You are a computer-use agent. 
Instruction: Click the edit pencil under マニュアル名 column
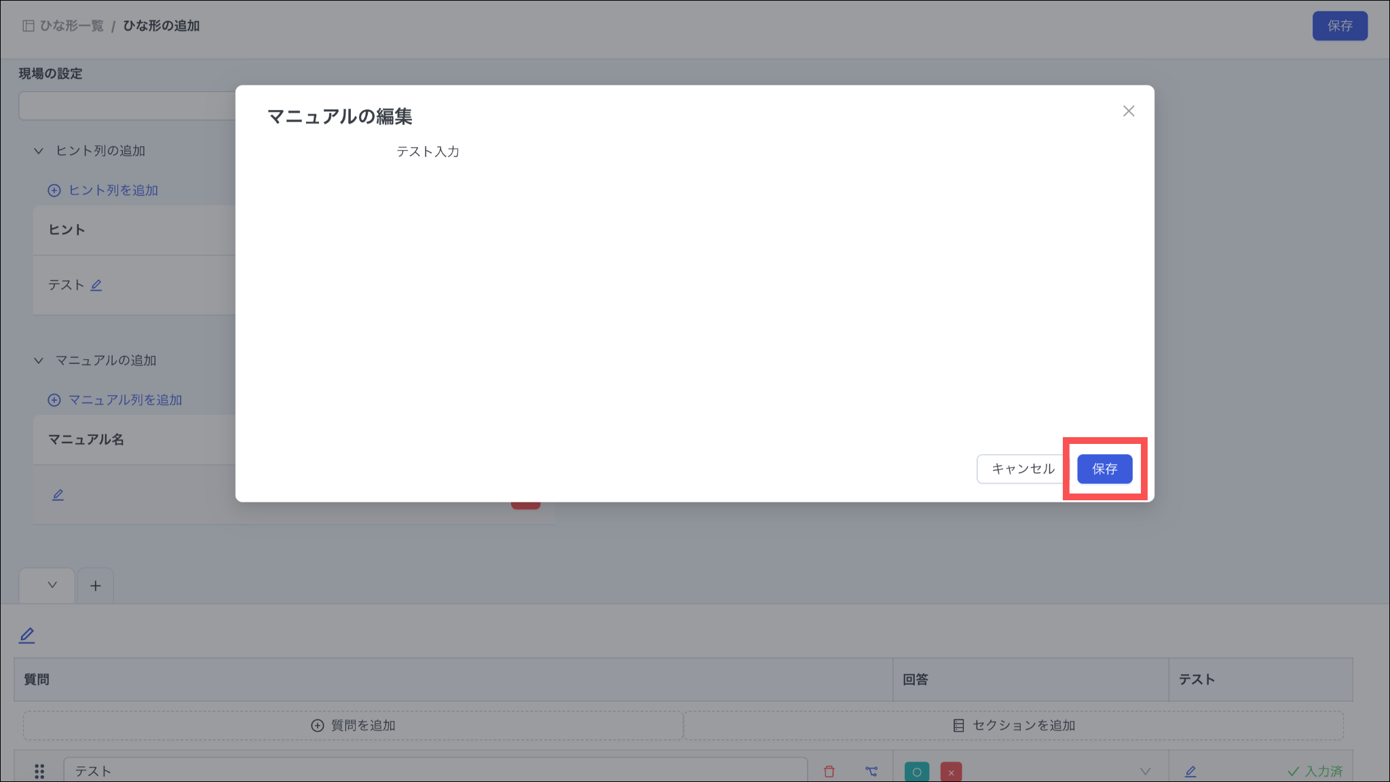pos(58,496)
